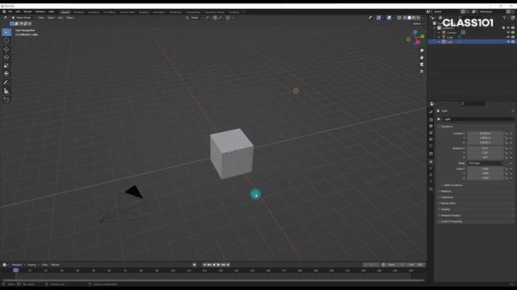Click the viewport zoom magnifier icon
517x290 pixels.
pyautogui.click(x=422, y=50)
